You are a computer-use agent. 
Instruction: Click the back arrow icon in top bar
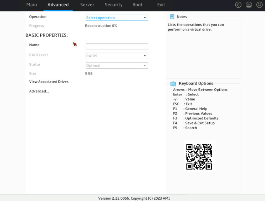(x=238, y=5)
